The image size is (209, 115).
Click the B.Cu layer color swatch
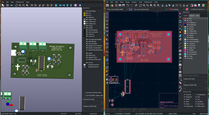tap(185, 21)
